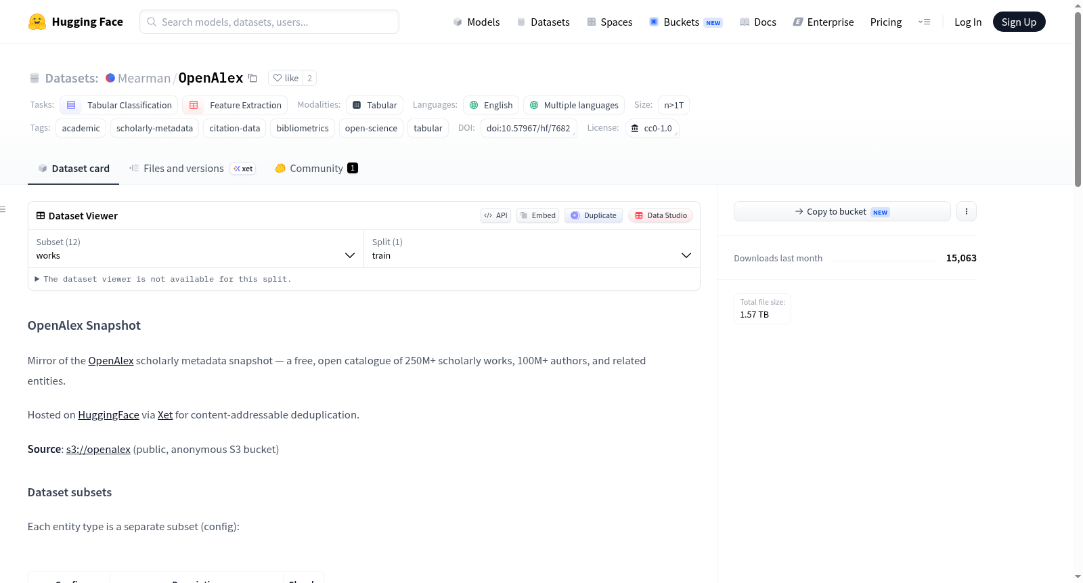Viewport: 1083px width, 583px height.
Task: Click the Datasets breadcrumb label
Action: tap(72, 78)
